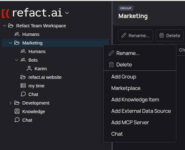This screenshot has height=150, width=185.
Task: Click people icon beside top-level Humans
Action: pyautogui.click(x=17, y=34)
